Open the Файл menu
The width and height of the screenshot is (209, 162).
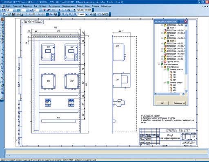point(8,6)
